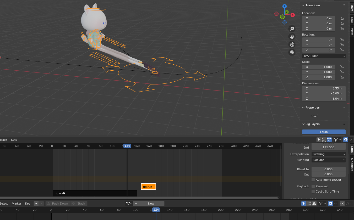Select the rig.run NLA strip
The image size is (354, 220).
coord(148,187)
